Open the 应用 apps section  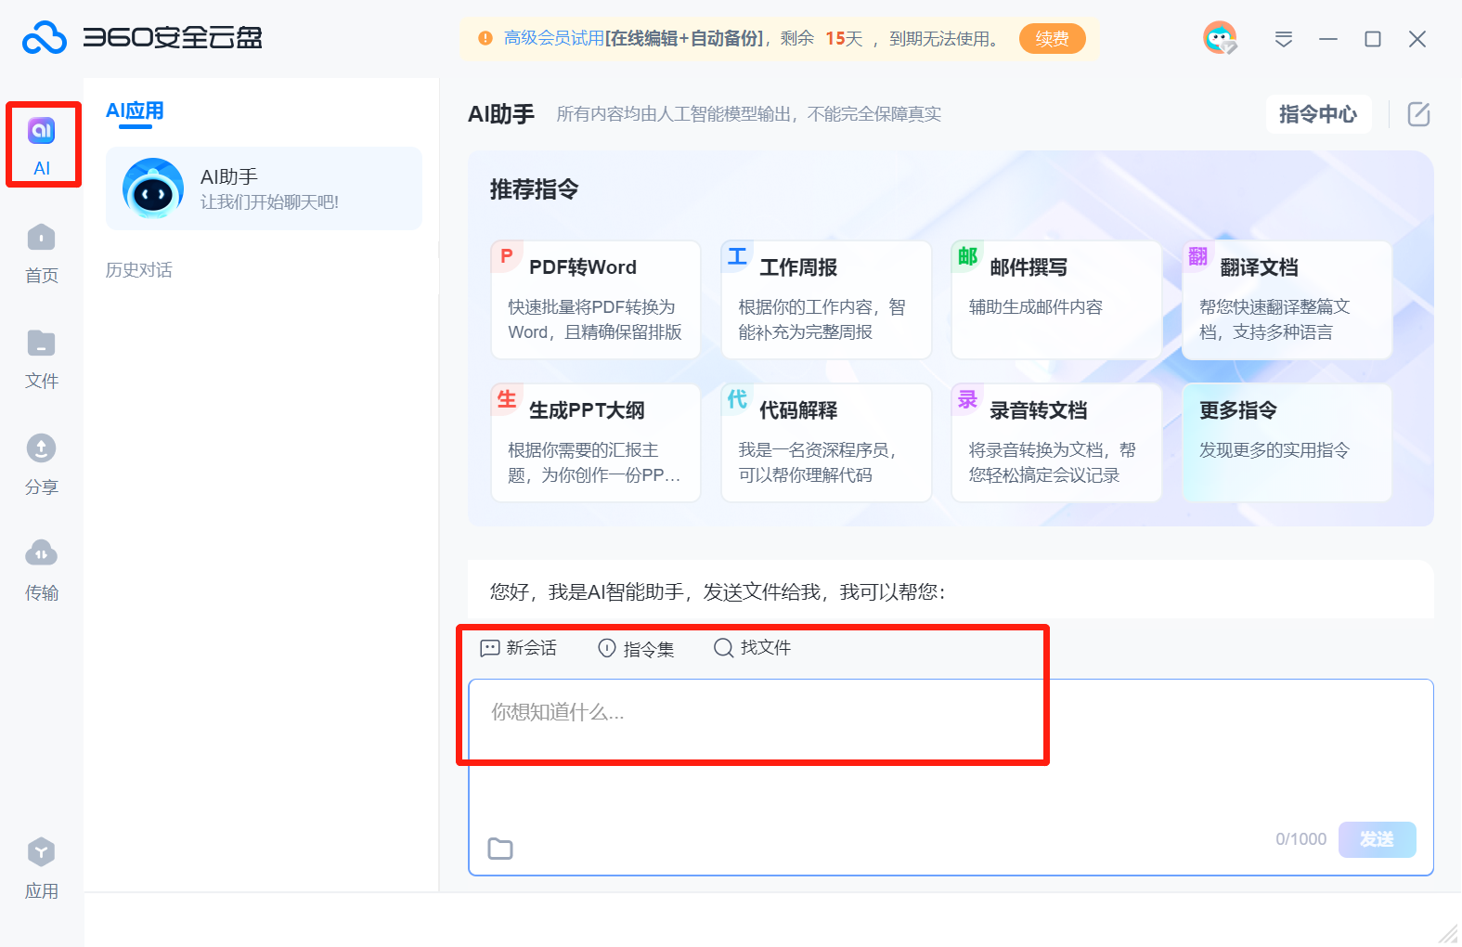tap(42, 868)
